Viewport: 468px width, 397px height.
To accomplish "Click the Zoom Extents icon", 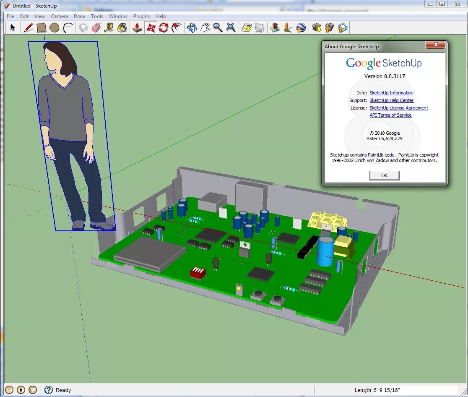I will point(231,28).
